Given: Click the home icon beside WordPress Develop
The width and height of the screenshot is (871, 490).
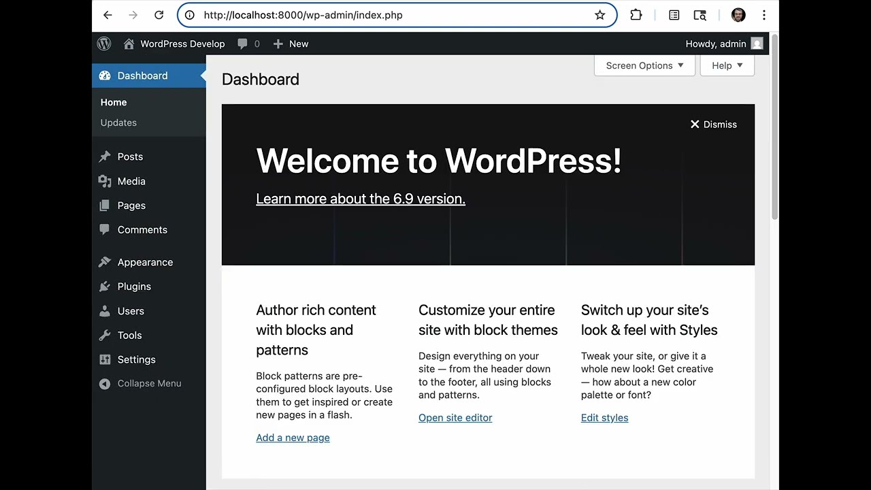Looking at the screenshot, I should coord(129,44).
